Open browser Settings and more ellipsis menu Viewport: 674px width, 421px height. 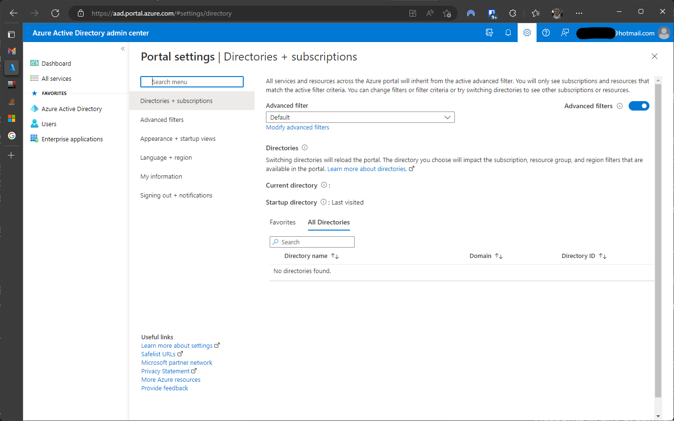580,13
